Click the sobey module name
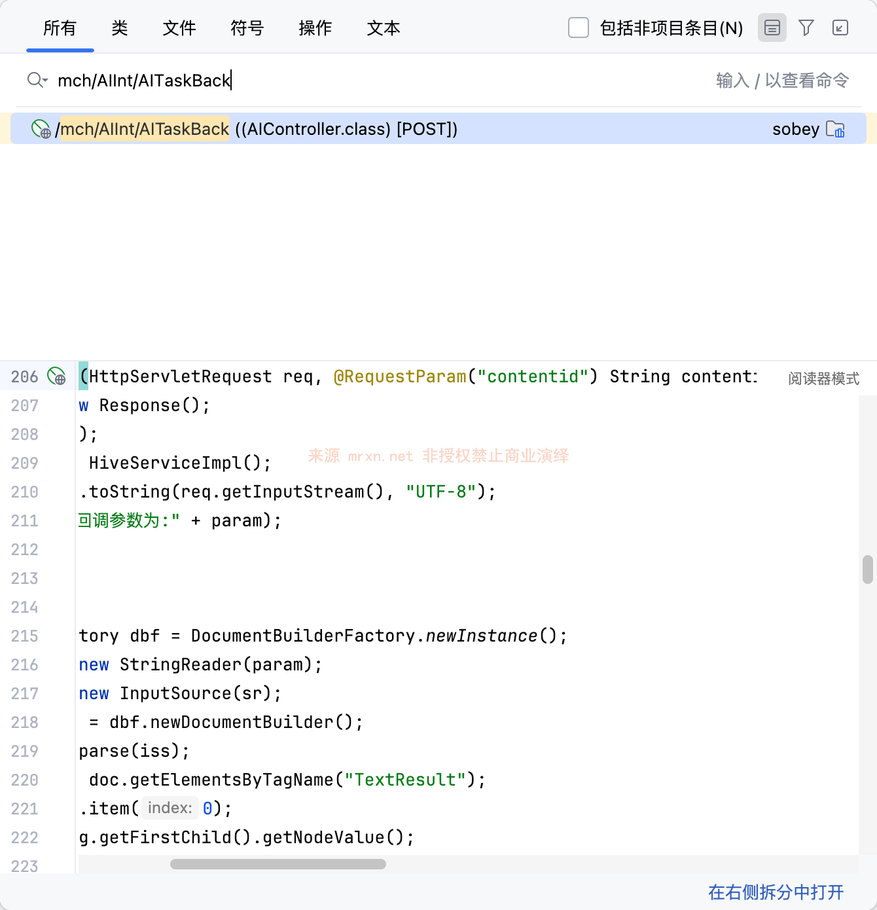Image resolution: width=877 pixels, height=910 pixels. point(796,129)
